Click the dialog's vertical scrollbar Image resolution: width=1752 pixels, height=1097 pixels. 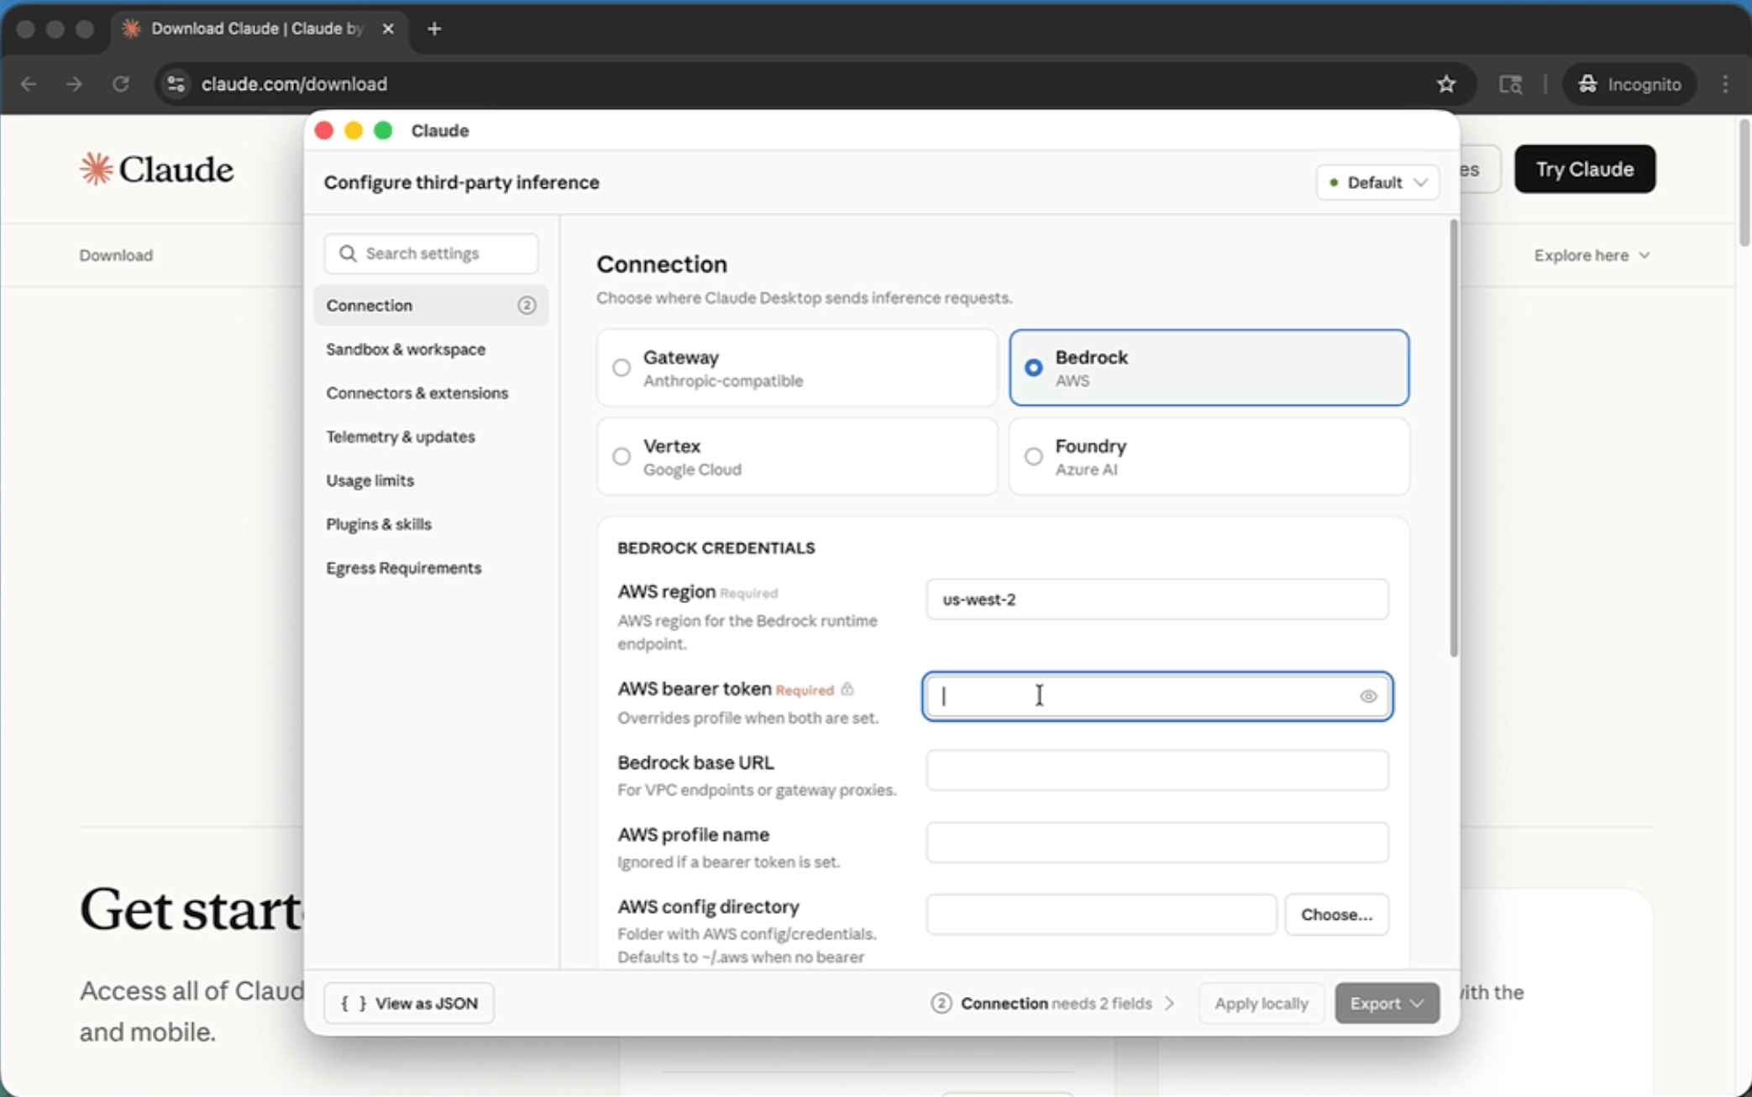[x=1453, y=438]
